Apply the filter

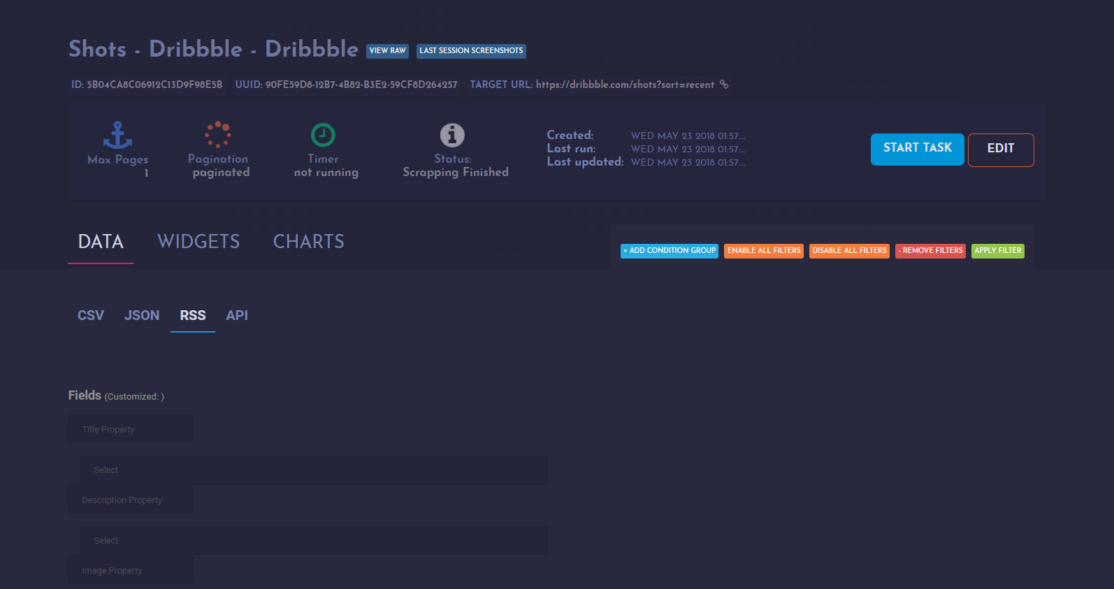998,251
